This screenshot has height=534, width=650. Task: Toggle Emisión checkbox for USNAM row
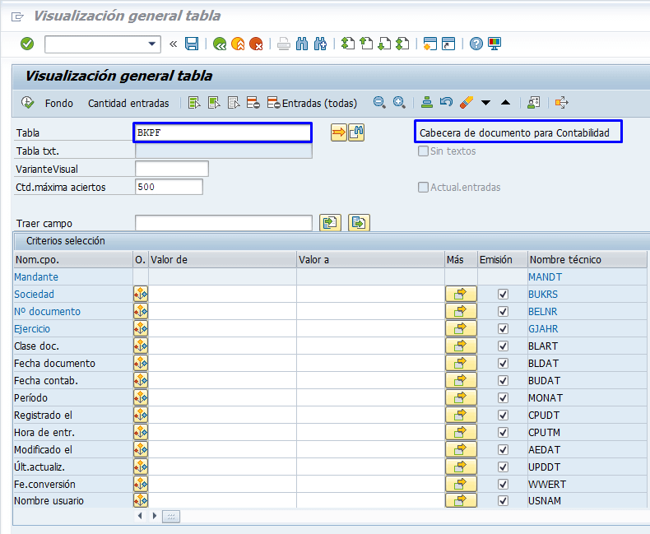pyautogui.click(x=503, y=501)
